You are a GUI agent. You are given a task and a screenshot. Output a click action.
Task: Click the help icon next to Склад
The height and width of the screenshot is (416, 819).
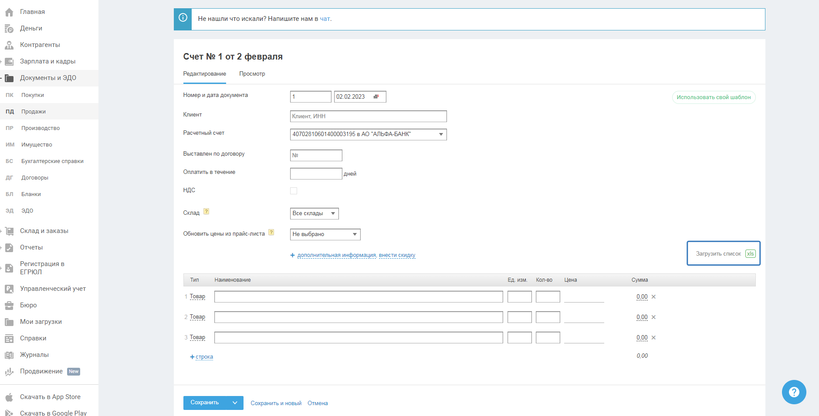[206, 212]
